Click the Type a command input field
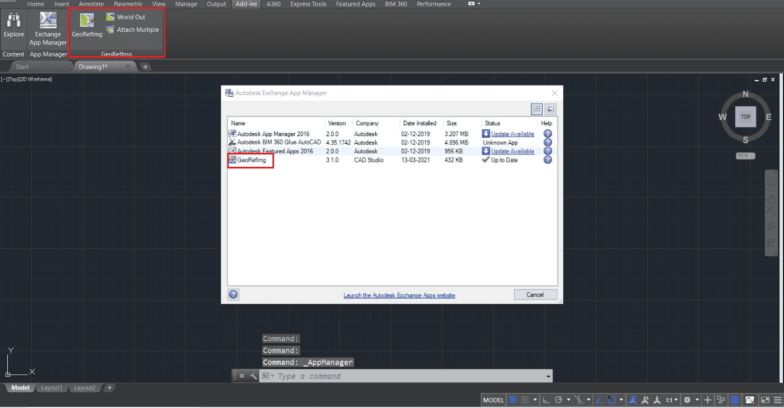784x408 pixels. click(412, 376)
